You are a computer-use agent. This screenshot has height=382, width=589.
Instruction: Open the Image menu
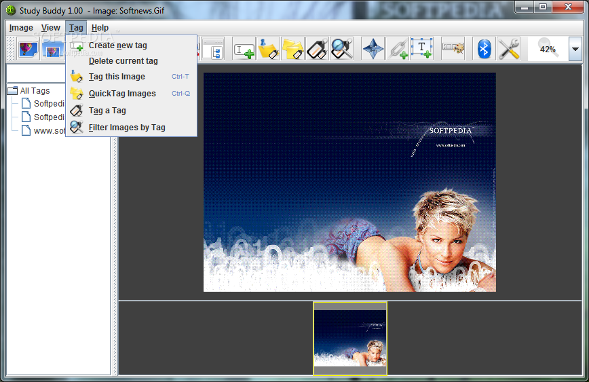[21, 28]
